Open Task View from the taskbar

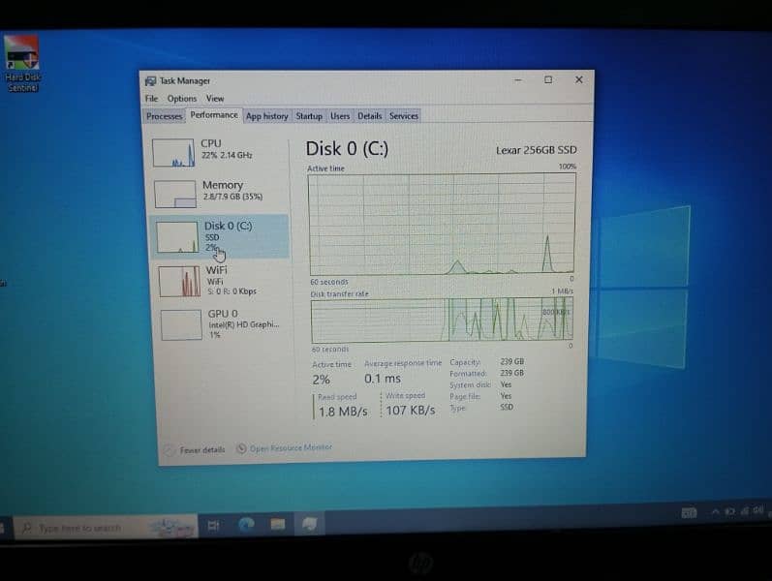click(x=213, y=526)
